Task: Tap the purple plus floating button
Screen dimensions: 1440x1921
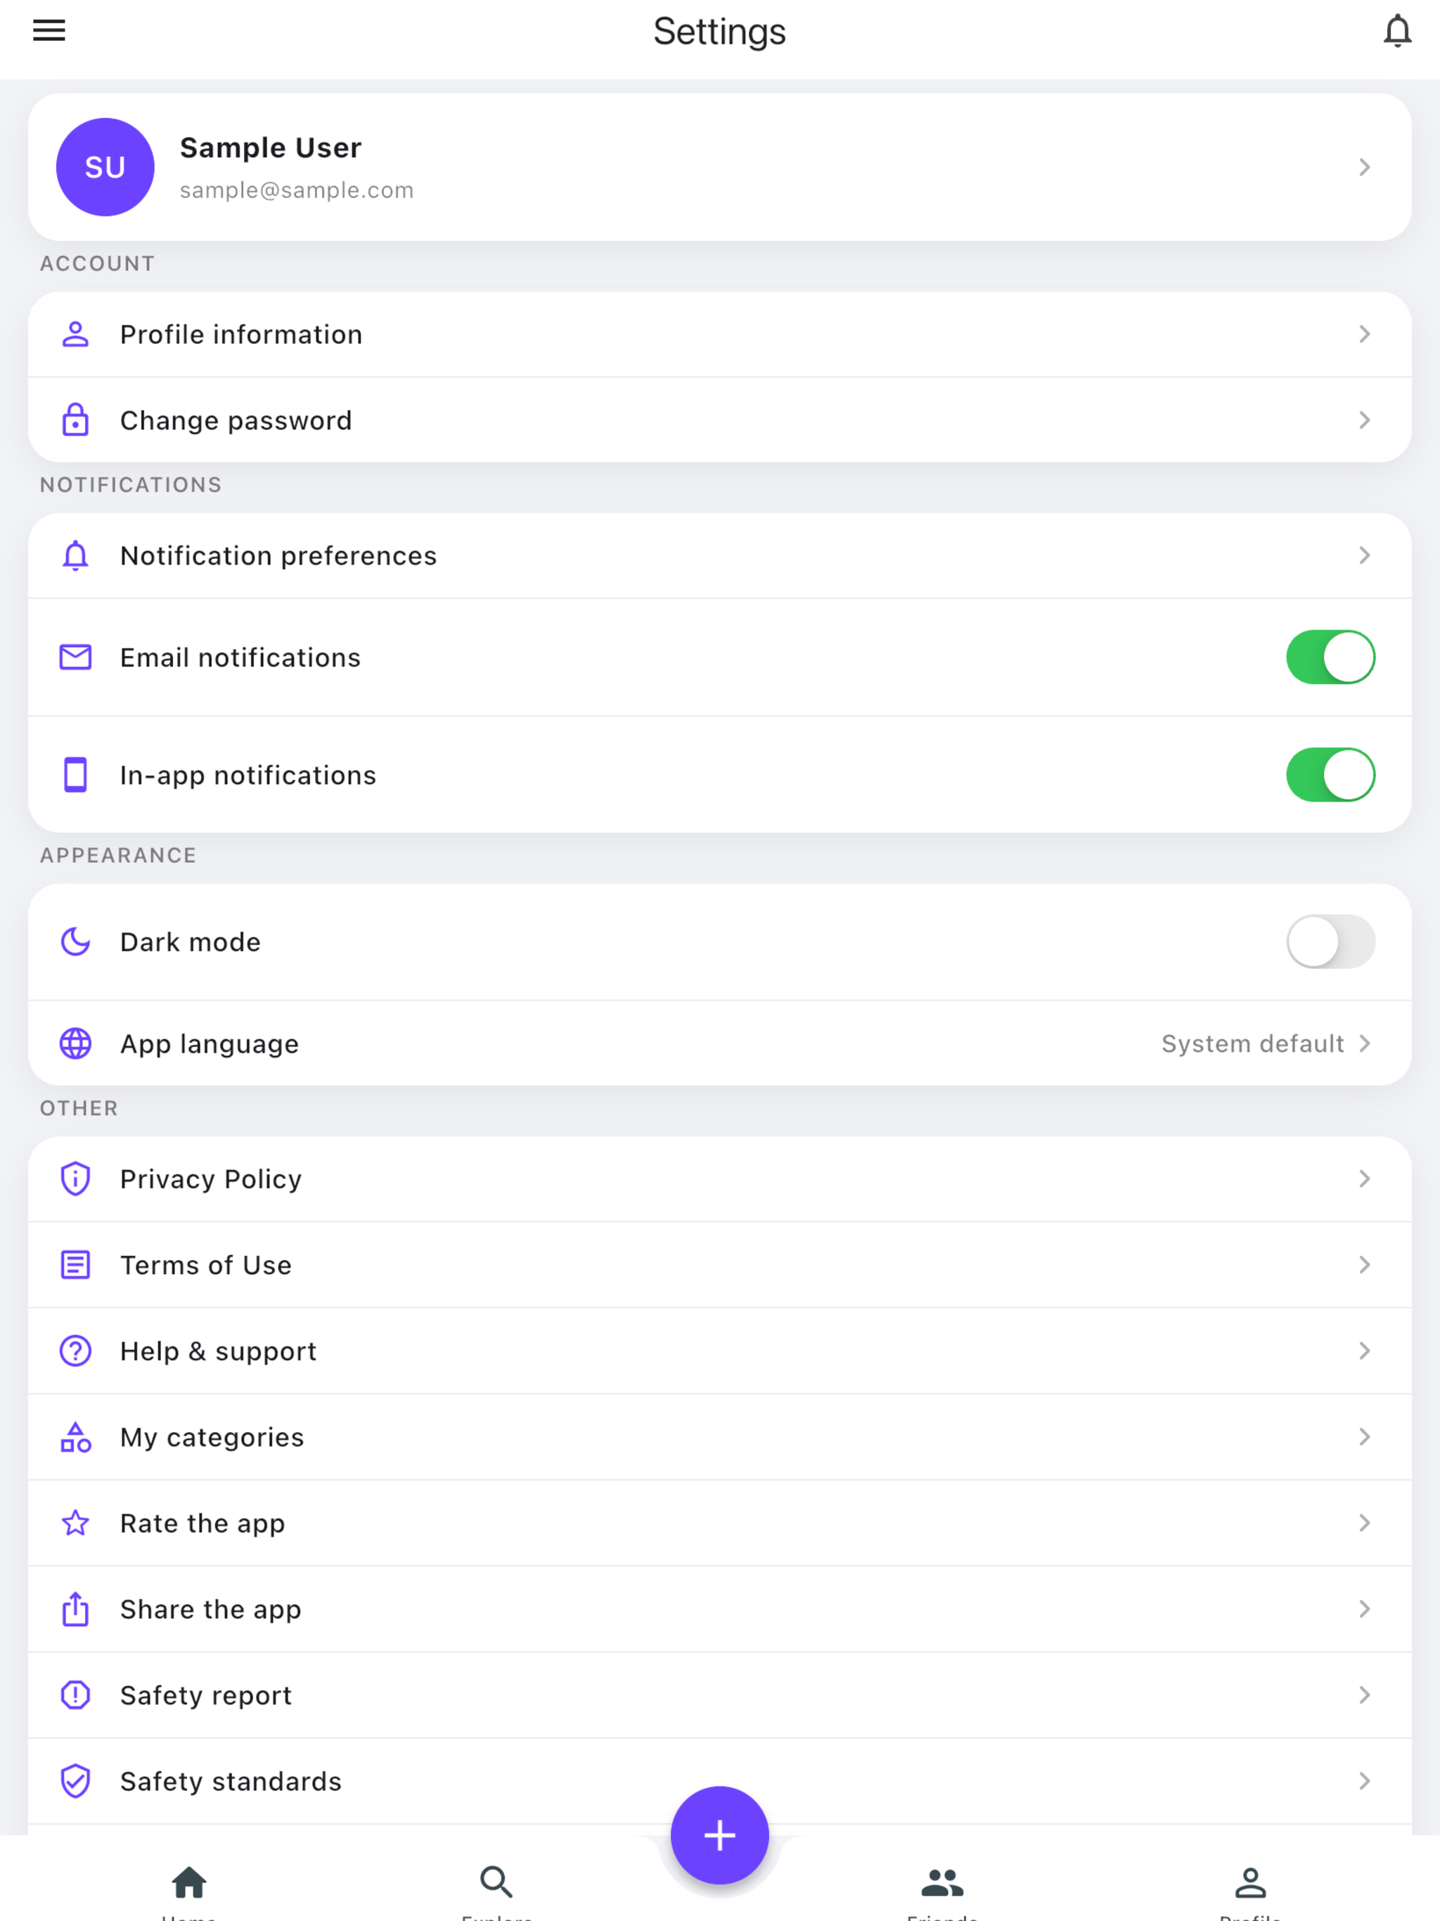Action: (x=719, y=1834)
